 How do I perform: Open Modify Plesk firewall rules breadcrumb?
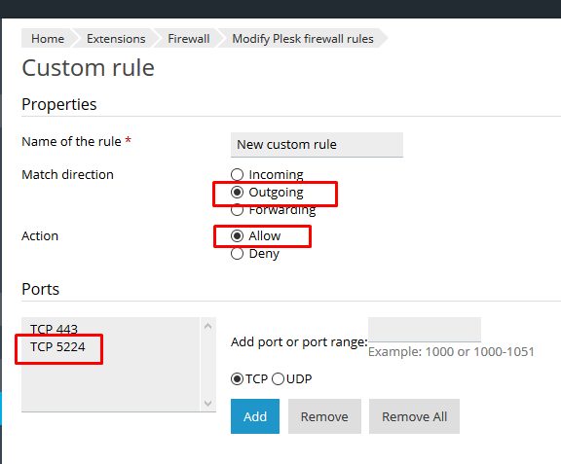(303, 38)
